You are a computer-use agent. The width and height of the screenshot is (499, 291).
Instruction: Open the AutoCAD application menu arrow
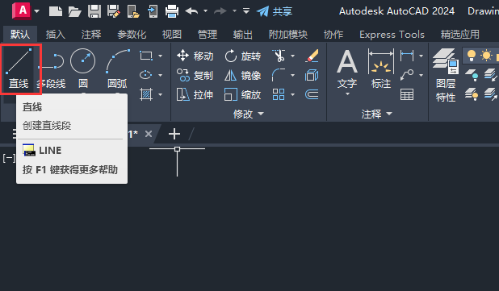[x=37, y=11]
